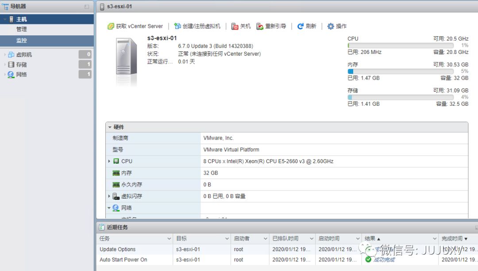Click the 内存 memory usage bar
This screenshot has height=271, width=478.
pyautogui.click(x=401, y=71)
